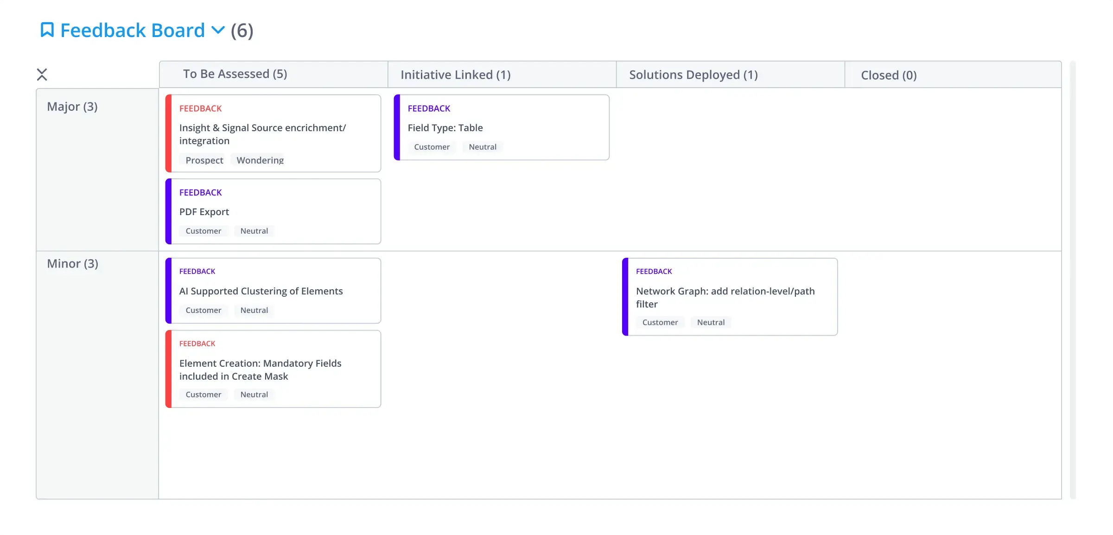Click the Closed (0) column header
Screen dimensions: 1113x535
[888, 75]
